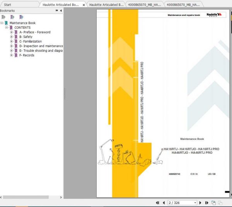Click the purple CONTENTS bookmark icon
The height and width of the screenshot is (207, 232).
click(x=11, y=28)
